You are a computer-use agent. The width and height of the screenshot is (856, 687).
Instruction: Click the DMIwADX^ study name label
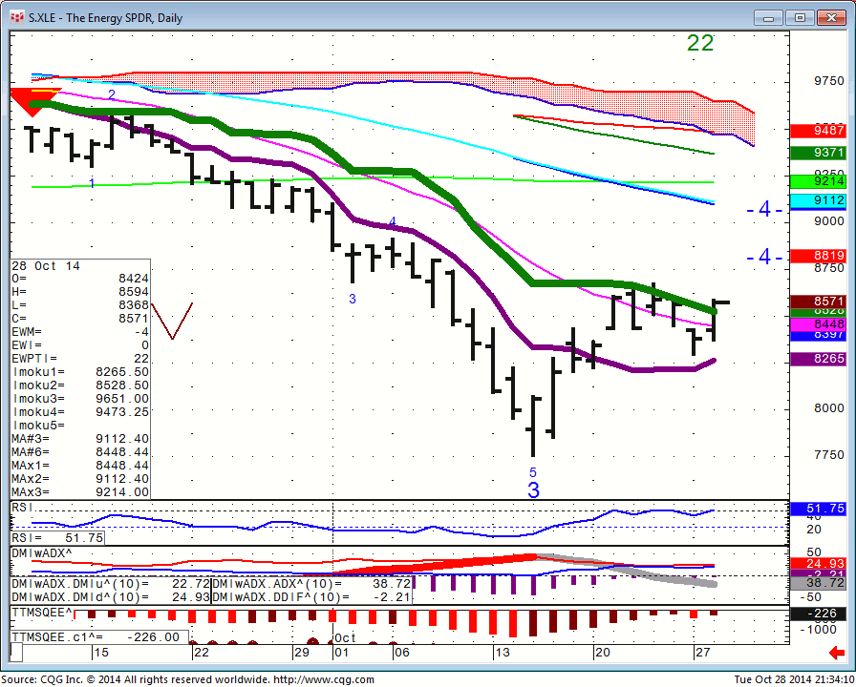[x=42, y=552]
